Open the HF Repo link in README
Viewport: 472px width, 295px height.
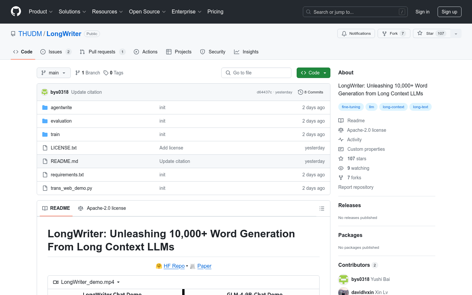174,266
